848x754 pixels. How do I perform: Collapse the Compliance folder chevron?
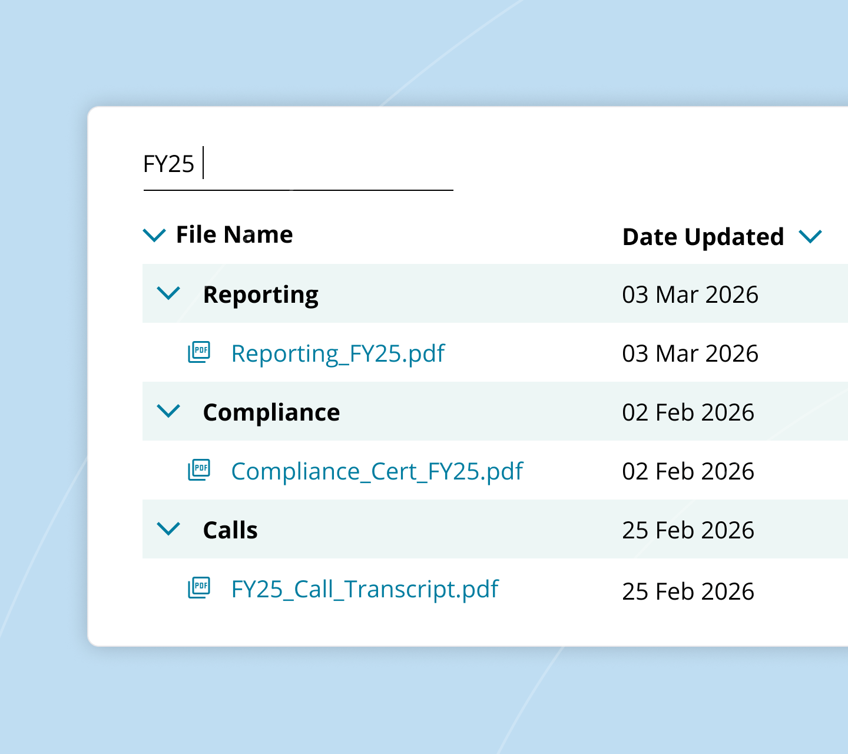click(x=168, y=411)
